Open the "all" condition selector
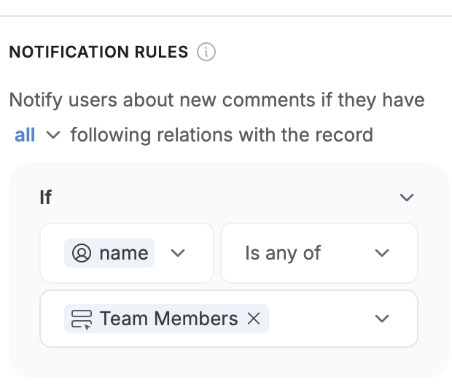 25,135
